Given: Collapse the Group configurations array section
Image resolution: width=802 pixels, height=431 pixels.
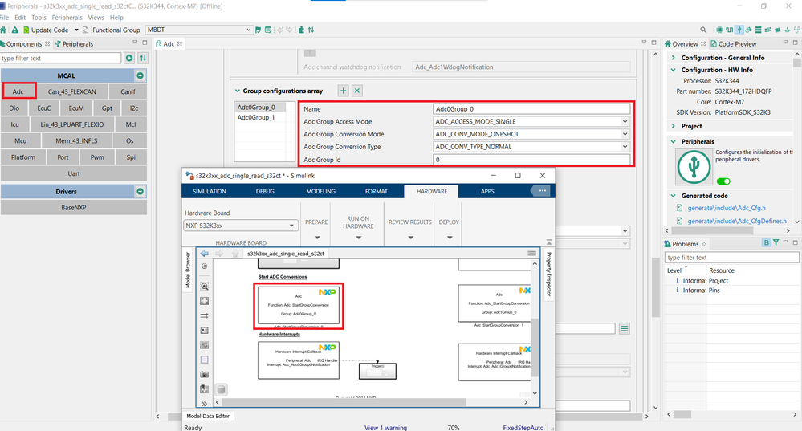Looking at the screenshot, I should pyautogui.click(x=238, y=91).
